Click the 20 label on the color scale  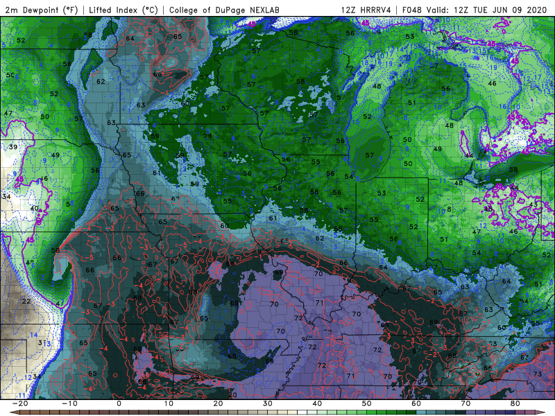pos(218,404)
